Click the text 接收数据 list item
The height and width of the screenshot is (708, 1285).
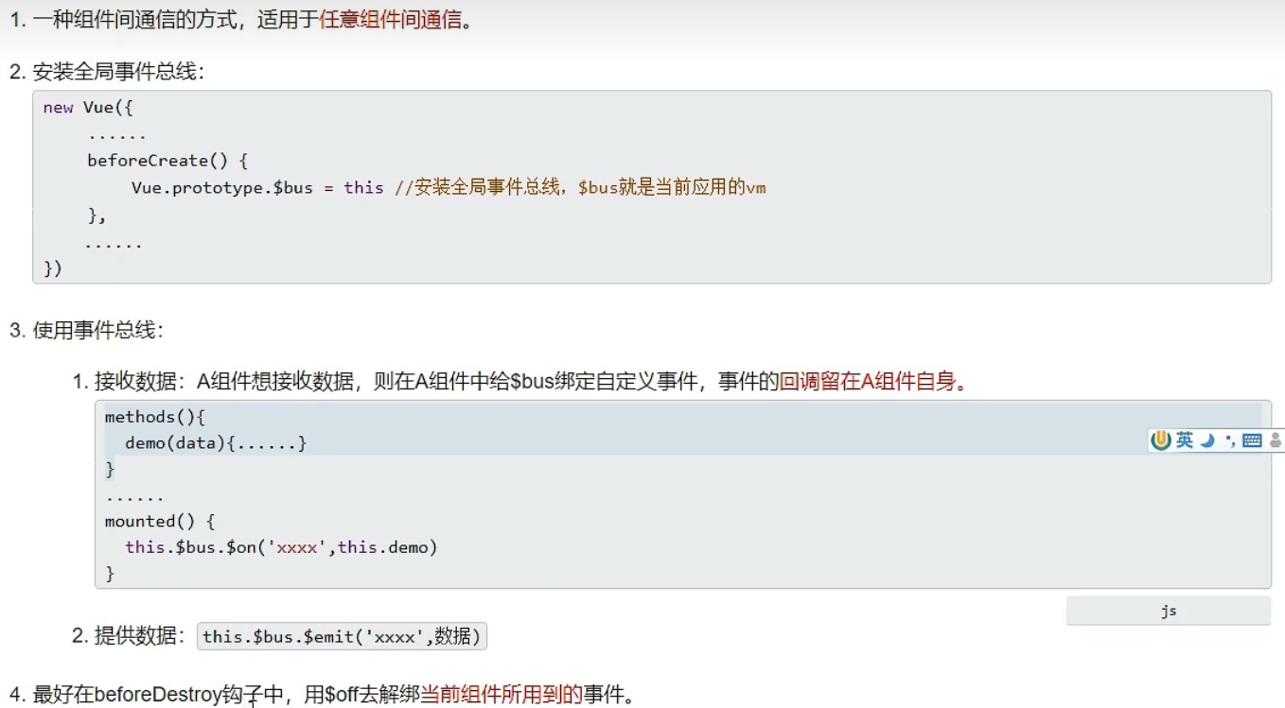click(x=135, y=382)
